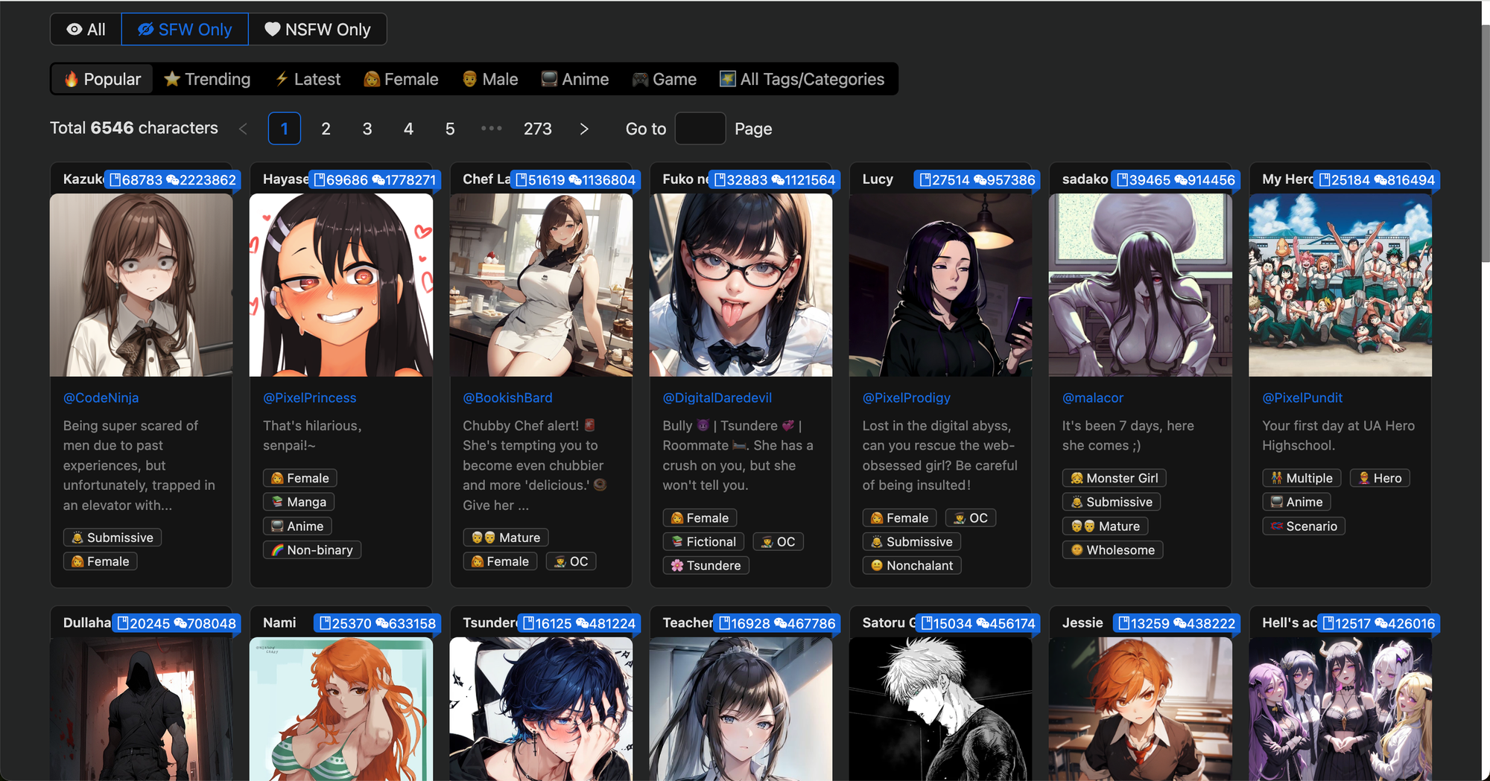
Task: Open the Anime category tab
Action: pyautogui.click(x=574, y=79)
